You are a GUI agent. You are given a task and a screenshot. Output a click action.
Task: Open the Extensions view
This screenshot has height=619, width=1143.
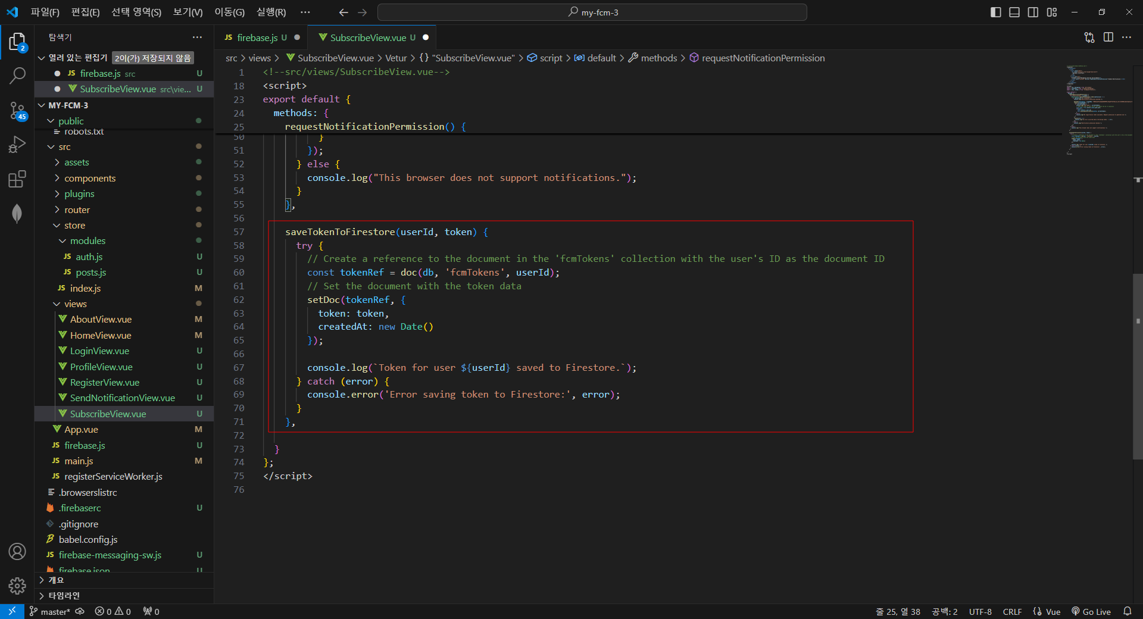17,179
